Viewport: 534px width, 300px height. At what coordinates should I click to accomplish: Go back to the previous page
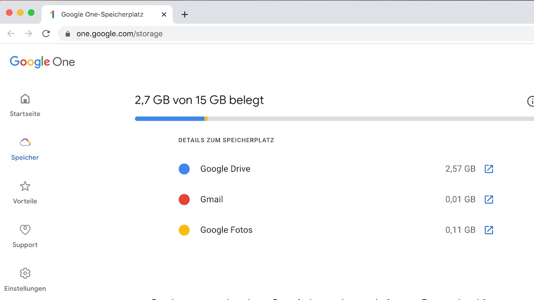tap(11, 34)
